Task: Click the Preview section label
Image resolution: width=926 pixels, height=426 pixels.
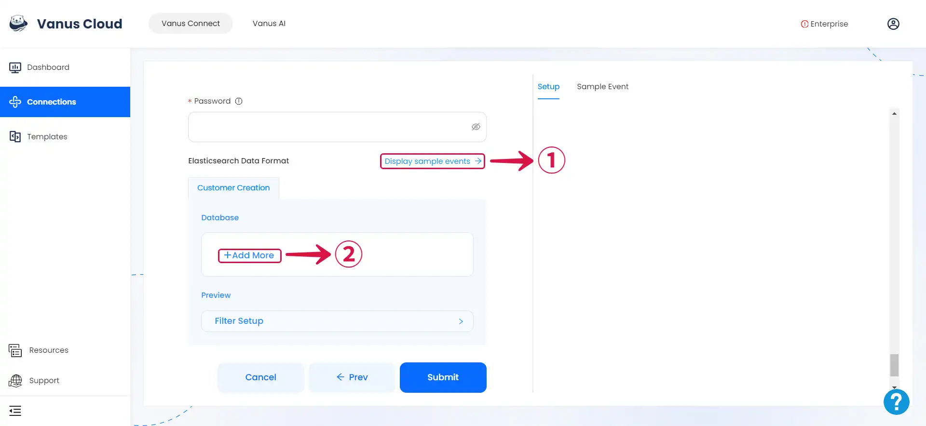Action: coord(216,295)
